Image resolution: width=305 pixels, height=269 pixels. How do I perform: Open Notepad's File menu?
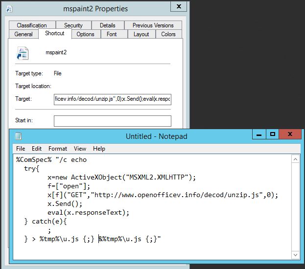coord(21,149)
